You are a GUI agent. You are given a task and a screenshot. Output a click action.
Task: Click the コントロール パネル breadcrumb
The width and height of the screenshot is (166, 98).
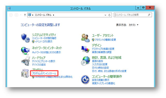point(43,15)
